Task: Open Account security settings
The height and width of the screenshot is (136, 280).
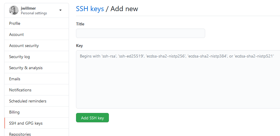Action: click(x=37, y=46)
